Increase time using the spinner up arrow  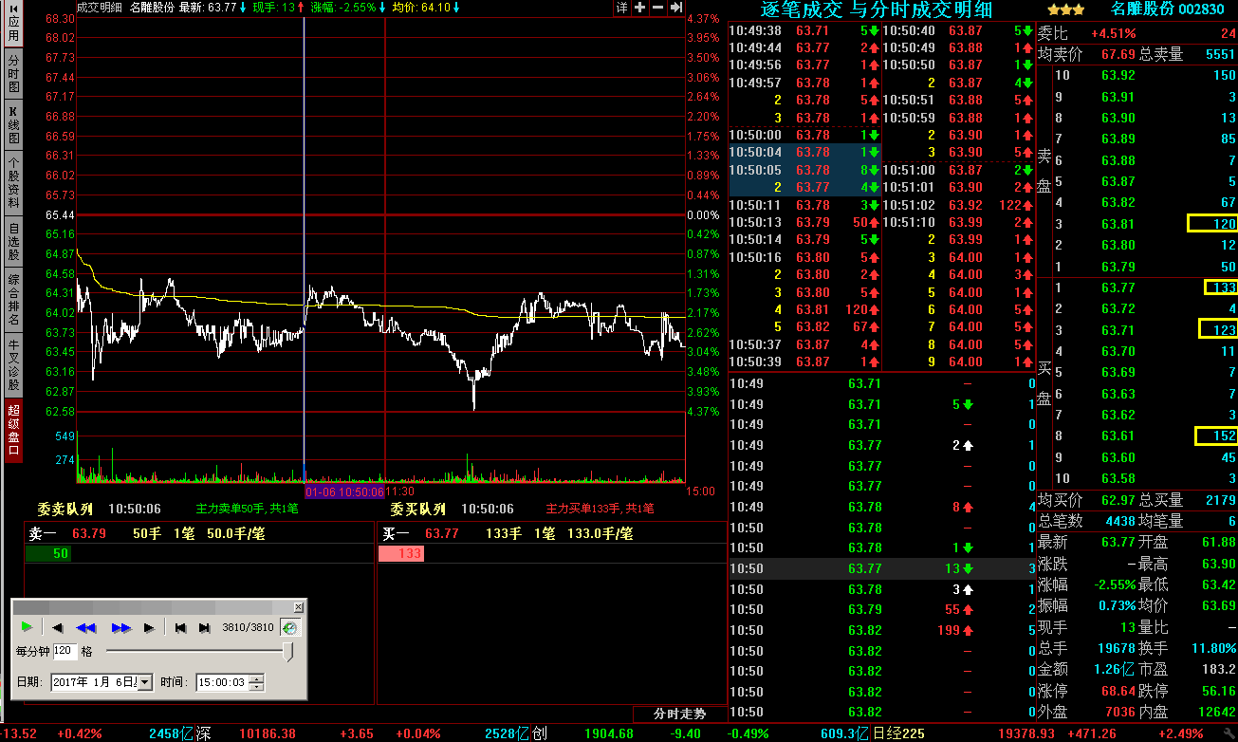pyautogui.click(x=257, y=677)
